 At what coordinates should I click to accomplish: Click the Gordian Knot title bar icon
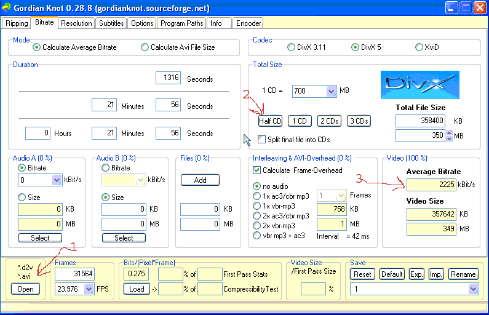click(x=6, y=7)
